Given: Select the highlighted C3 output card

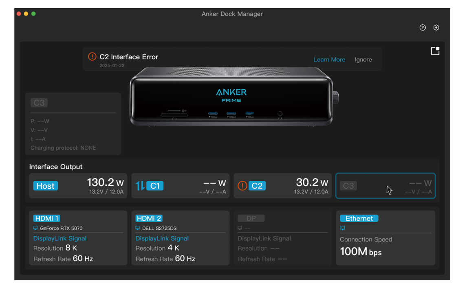Looking at the screenshot, I should tap(385, 186).
